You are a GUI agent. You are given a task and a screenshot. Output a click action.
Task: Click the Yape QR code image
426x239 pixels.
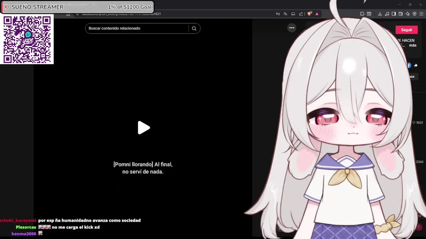(x=27, y=39)
